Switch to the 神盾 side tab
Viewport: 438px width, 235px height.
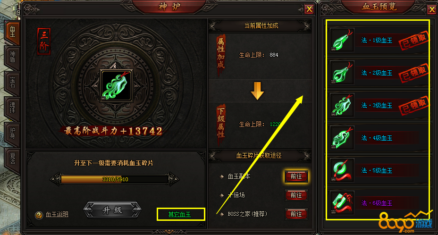tap(12, 57)
